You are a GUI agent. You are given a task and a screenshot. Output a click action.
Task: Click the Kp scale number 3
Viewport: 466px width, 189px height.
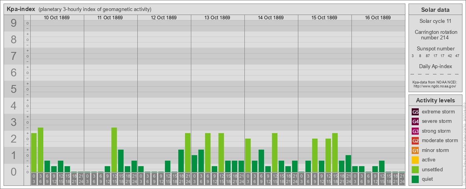[x=14, y=122]
